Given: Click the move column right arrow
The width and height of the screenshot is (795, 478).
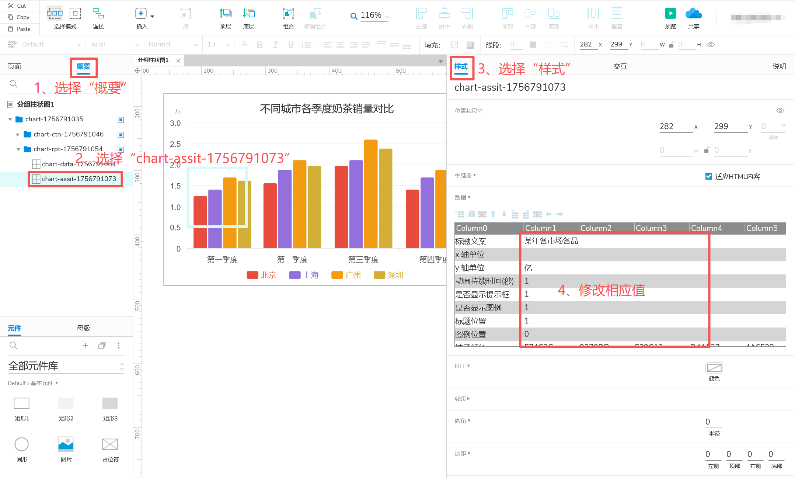Looking at the screenshot, I should point(559,214).
